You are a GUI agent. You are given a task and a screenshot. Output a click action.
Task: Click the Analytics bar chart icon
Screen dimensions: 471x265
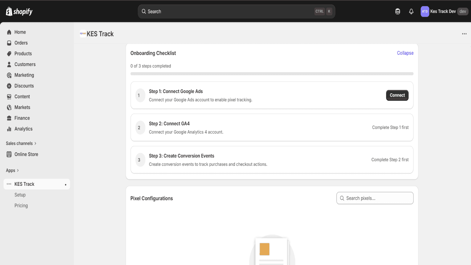tap(9, 129)
